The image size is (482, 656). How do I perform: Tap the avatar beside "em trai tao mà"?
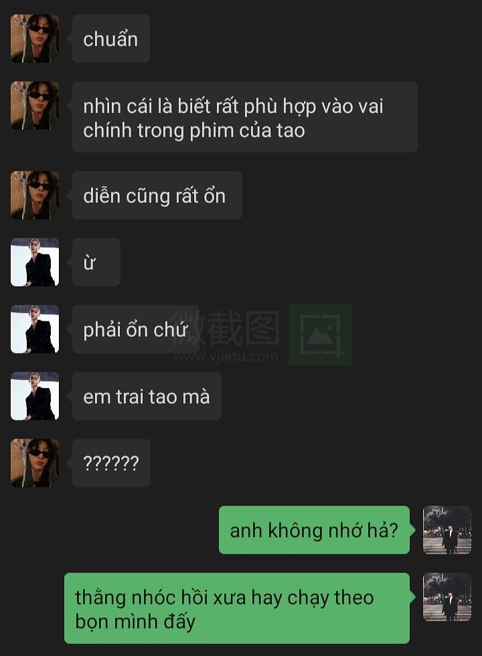point(35,396)
